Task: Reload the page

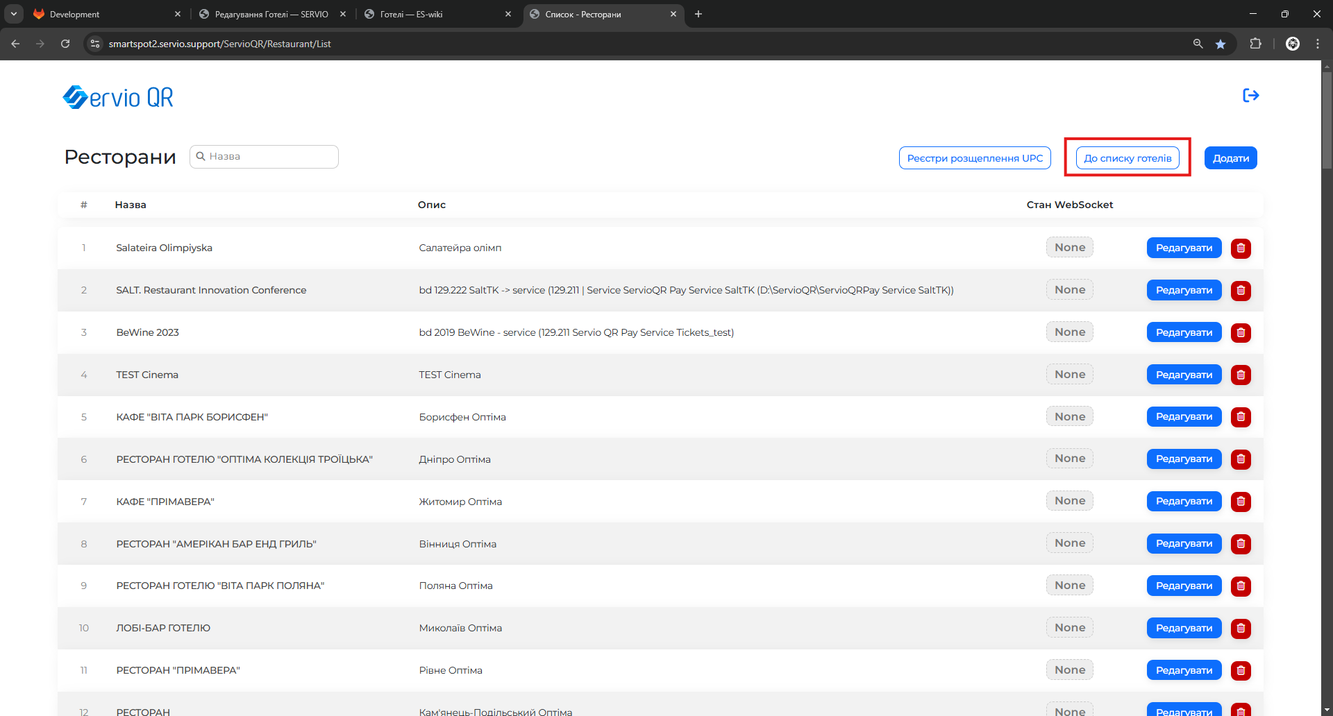Action: tap(65, 44)
